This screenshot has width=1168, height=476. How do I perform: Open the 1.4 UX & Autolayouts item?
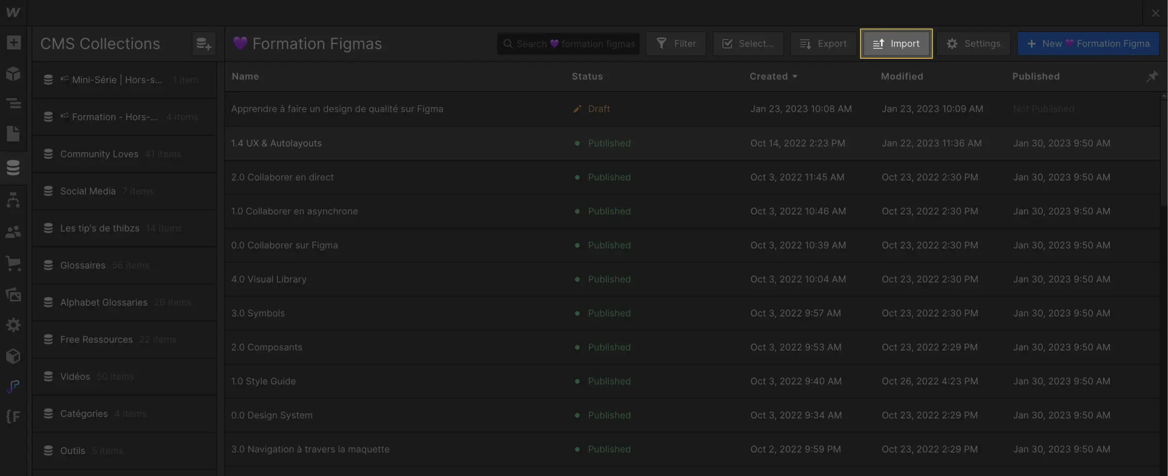tap(692, 143)
